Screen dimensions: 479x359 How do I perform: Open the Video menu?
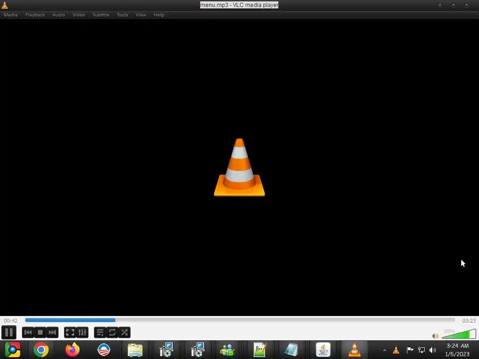pyautogui.click(x=79, y=14)
